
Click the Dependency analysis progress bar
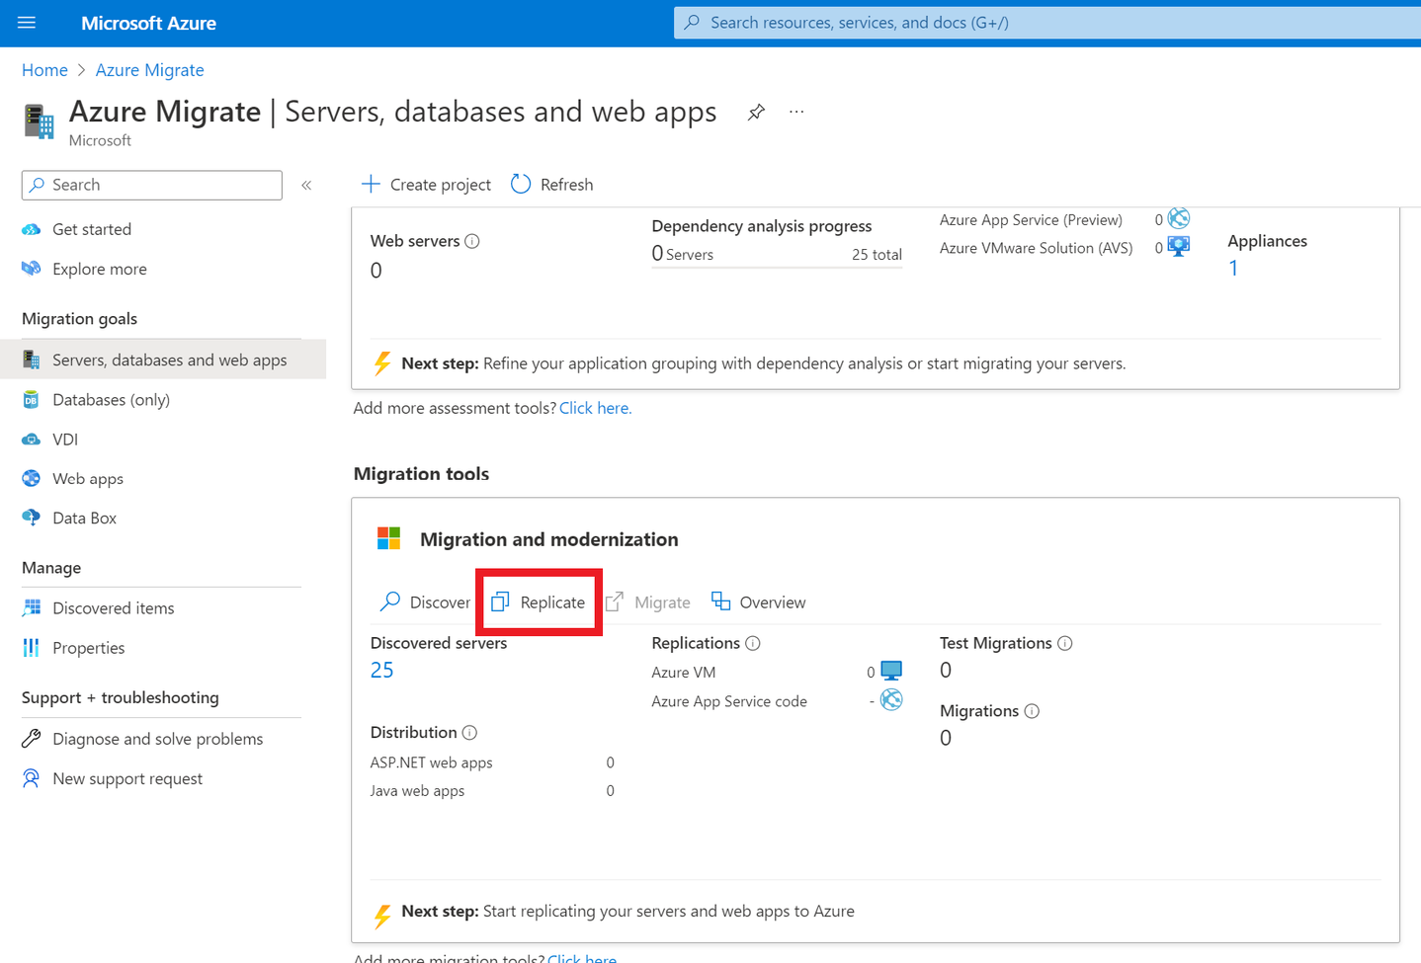pyautogui.click(x=777, y=267)
